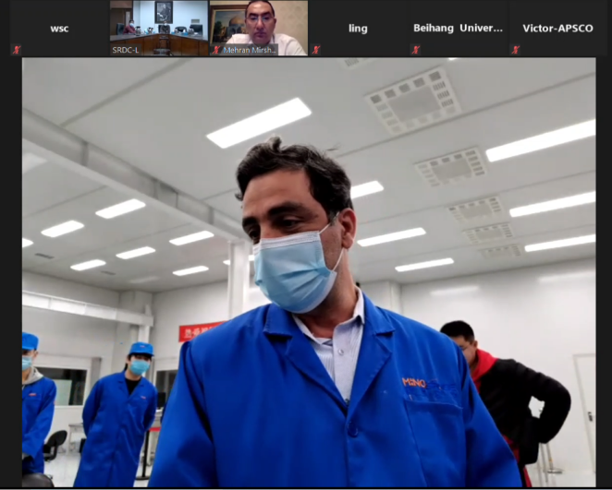The image size is (612, 490).
Task: Click the orange logo on the blue coat
Action: point(414,382)
